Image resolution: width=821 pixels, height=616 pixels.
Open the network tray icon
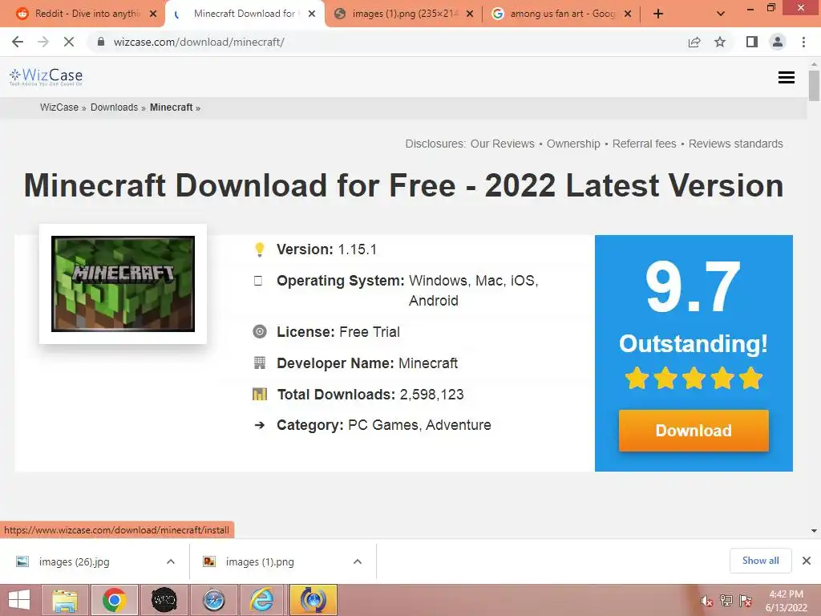726,601
